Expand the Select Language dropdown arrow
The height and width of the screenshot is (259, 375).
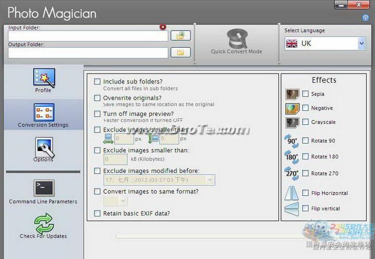(361, 44)
